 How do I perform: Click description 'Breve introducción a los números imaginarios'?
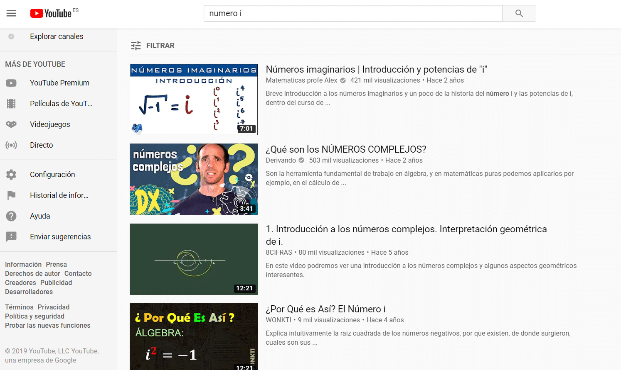419,98
